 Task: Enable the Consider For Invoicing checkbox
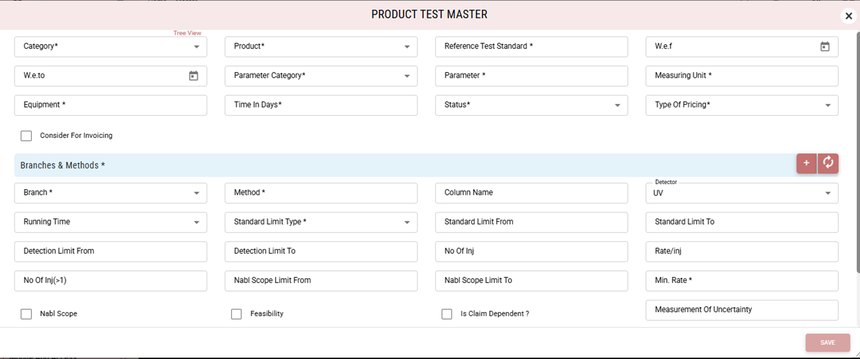[x=26, y=136]
